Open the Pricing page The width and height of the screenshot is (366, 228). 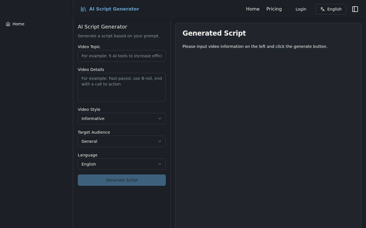coord(274,9)
